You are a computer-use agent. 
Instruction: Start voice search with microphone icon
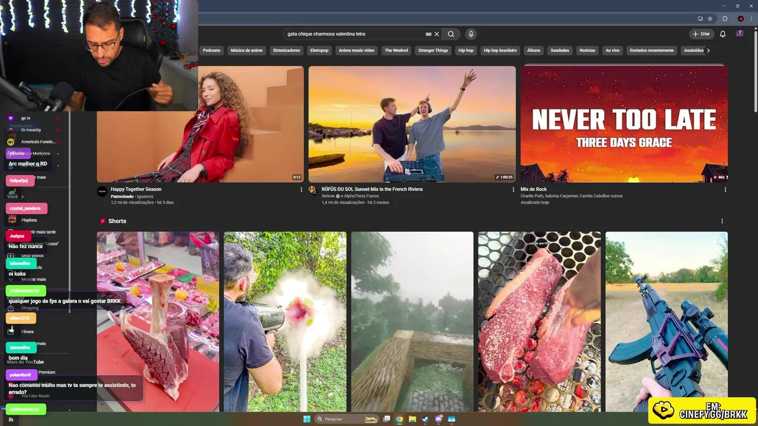471,34
